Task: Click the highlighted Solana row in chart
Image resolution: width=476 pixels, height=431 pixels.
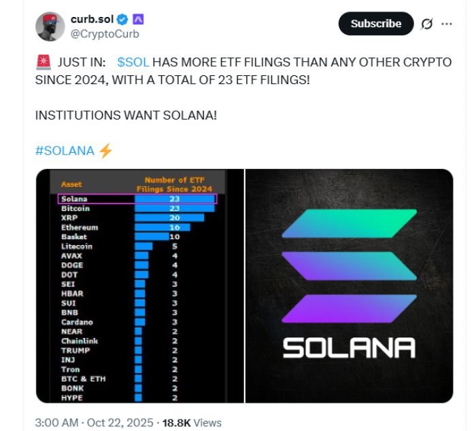Action: 136,199
